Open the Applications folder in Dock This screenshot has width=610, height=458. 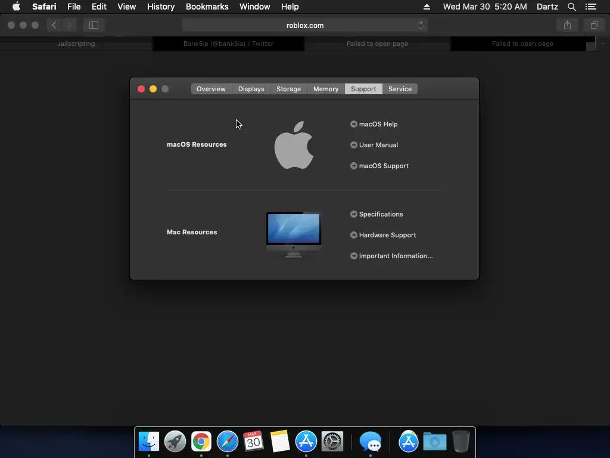coord(408,441)
